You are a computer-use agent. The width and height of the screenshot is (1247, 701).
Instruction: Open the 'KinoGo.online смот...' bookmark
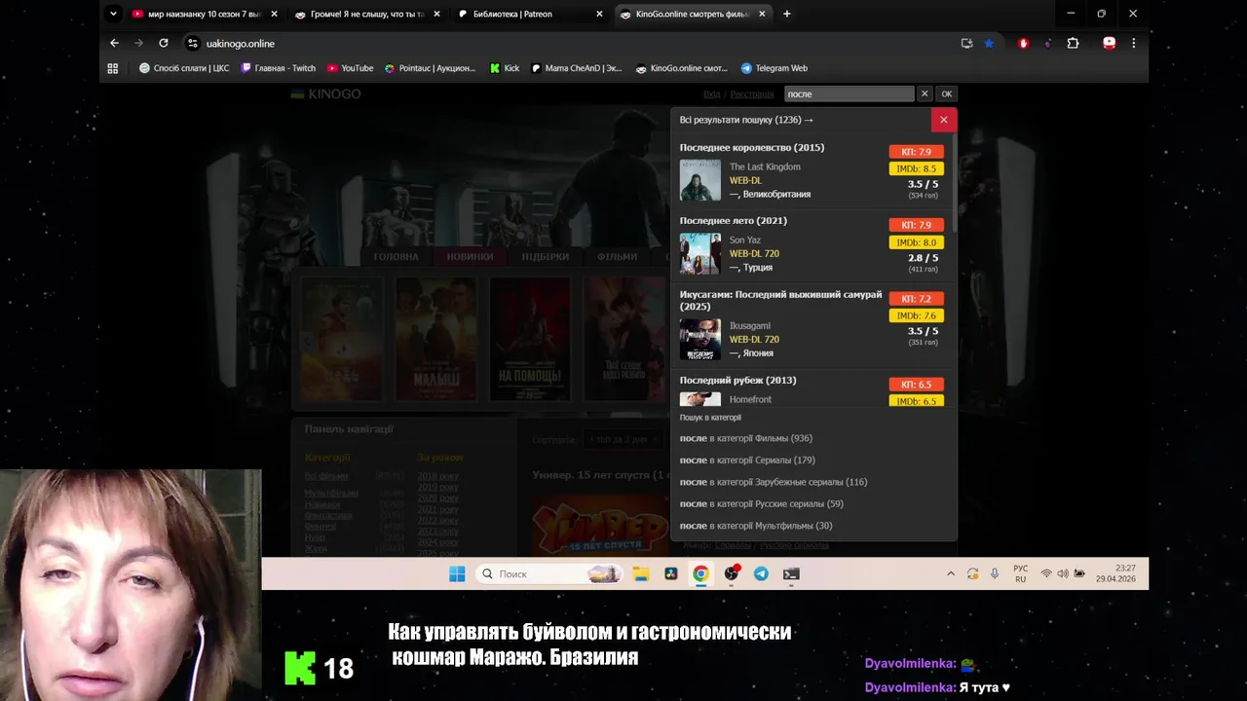(x=682, y=68)
